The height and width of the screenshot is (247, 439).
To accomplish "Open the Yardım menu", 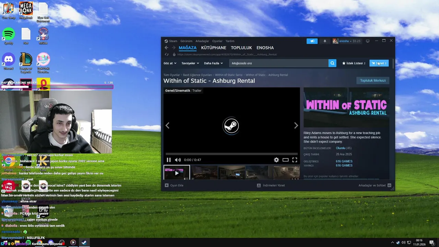I will click(230, 41).
